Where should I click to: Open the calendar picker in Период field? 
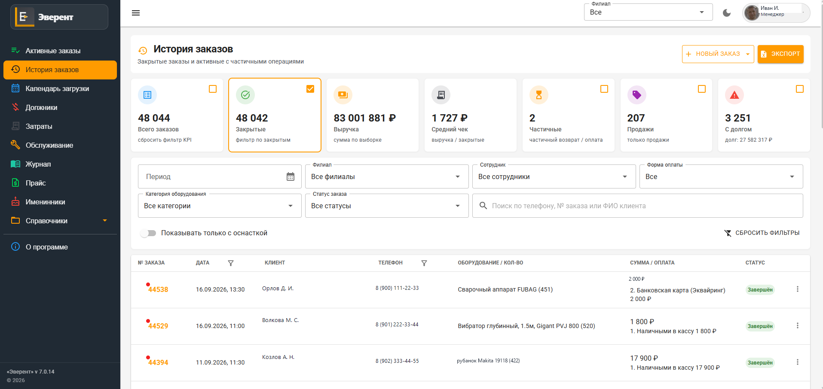pos(291,176)
